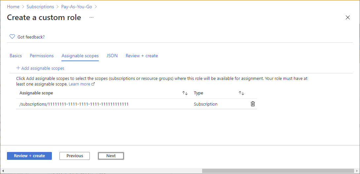Click the scrollbar left arrow
Viewport: 360px width, 174px height.
click(3, 171)
